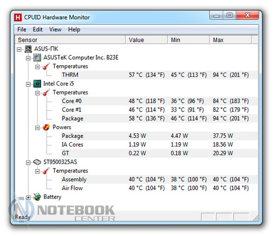Image resolution: width=274 pixels, height=236 pixels.
Task: Select the ASUSTeK motherboard icon
Action: pos(37,58)
